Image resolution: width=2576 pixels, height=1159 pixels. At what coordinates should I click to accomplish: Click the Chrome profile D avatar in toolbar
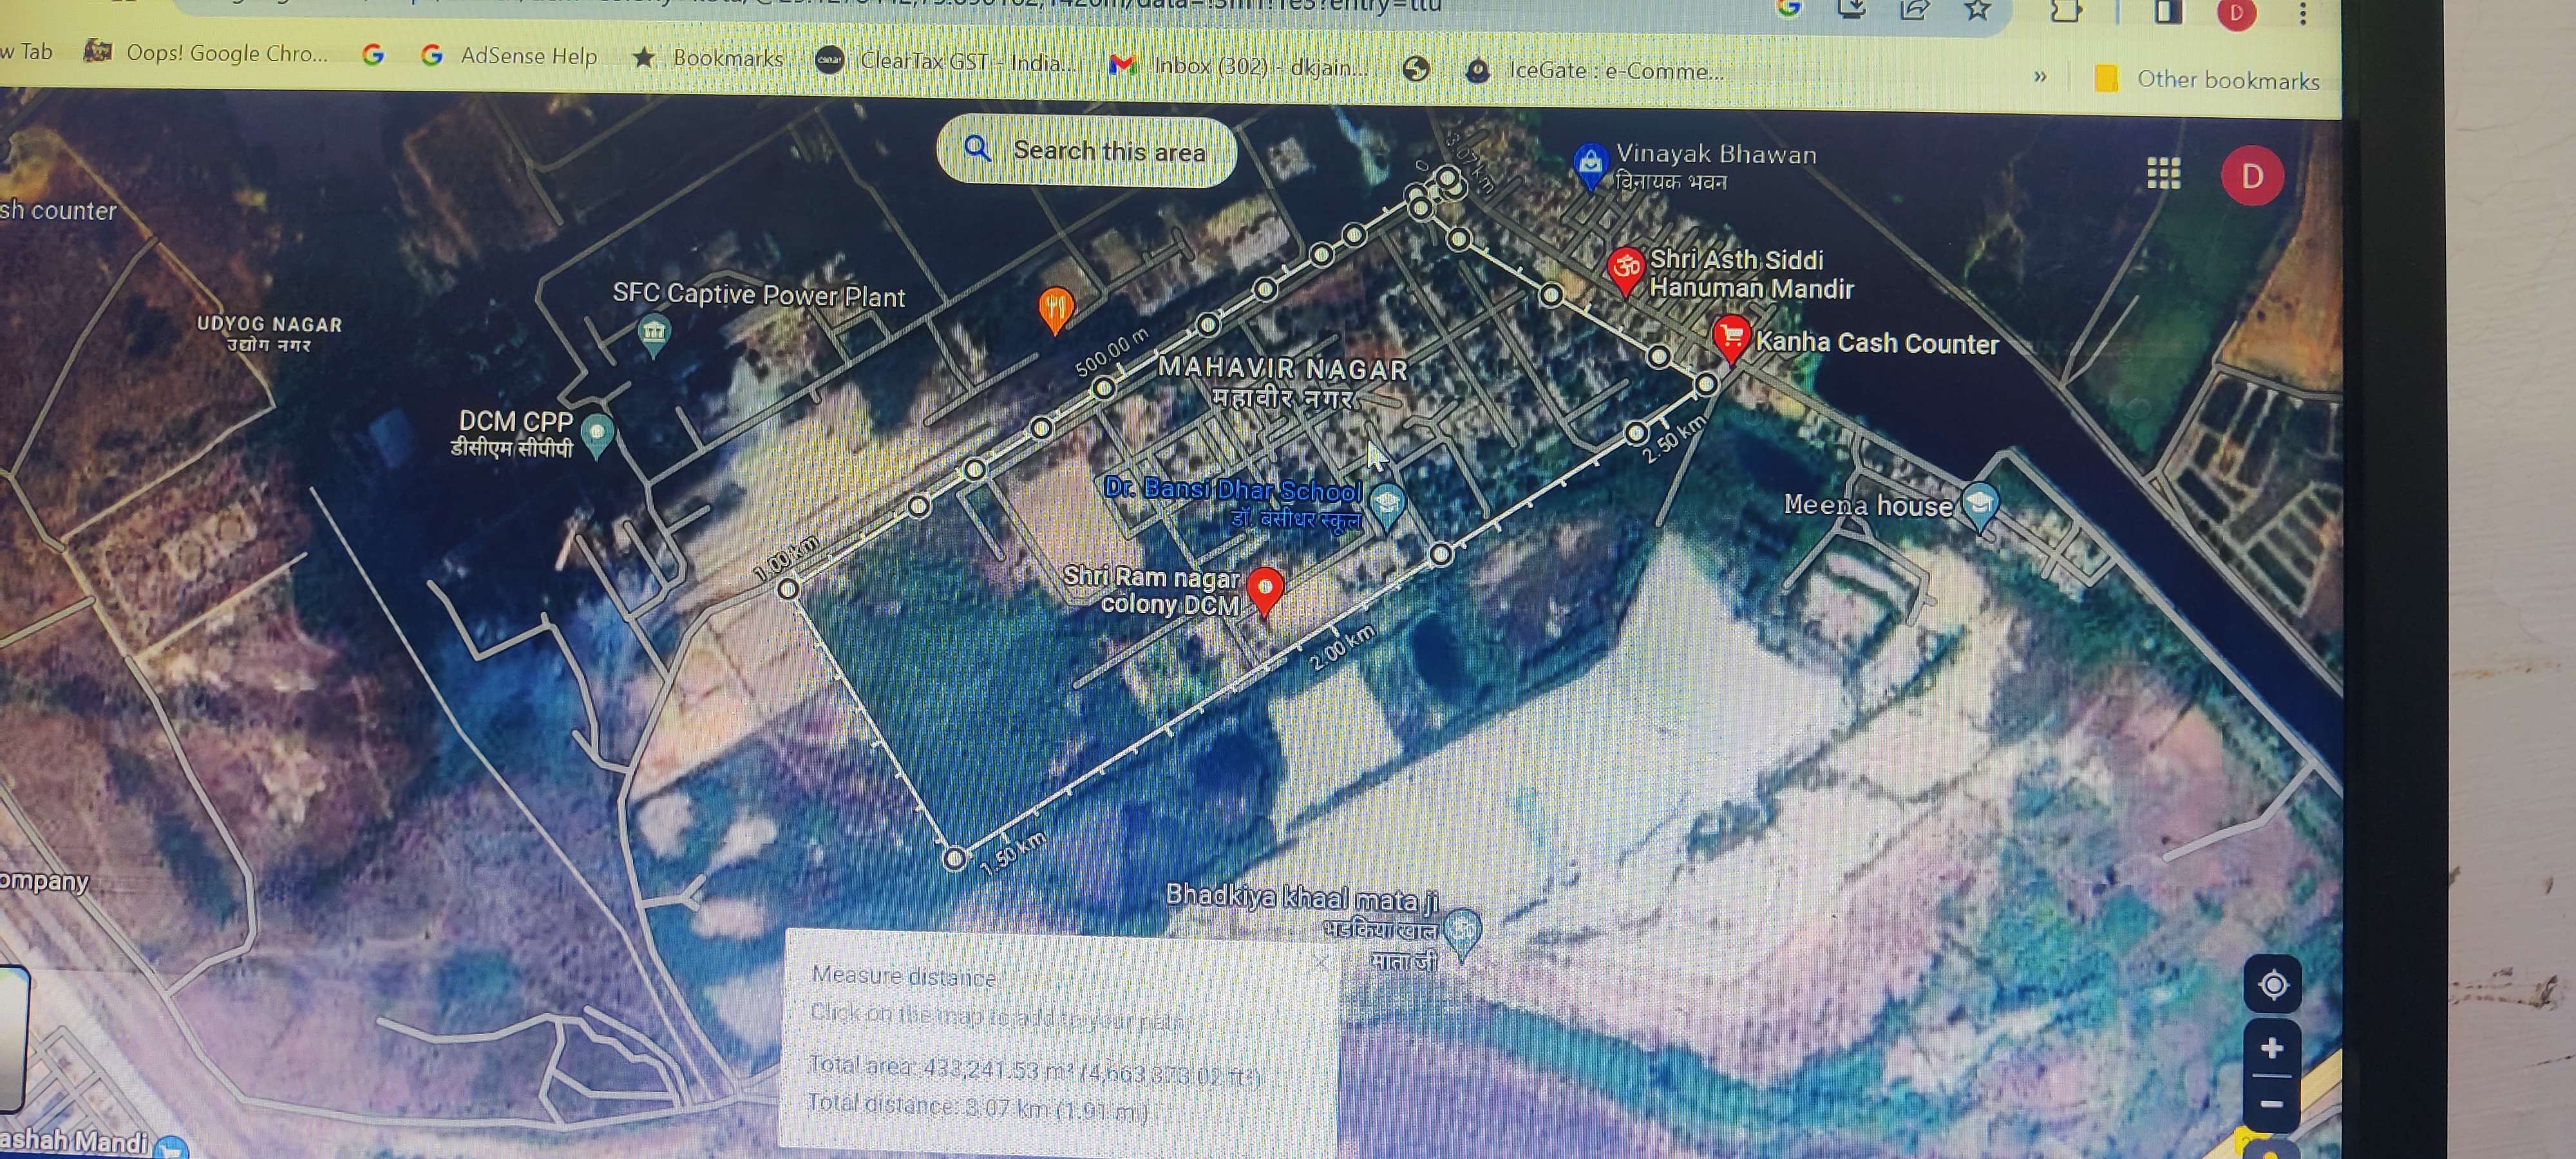coord(2236,13)
